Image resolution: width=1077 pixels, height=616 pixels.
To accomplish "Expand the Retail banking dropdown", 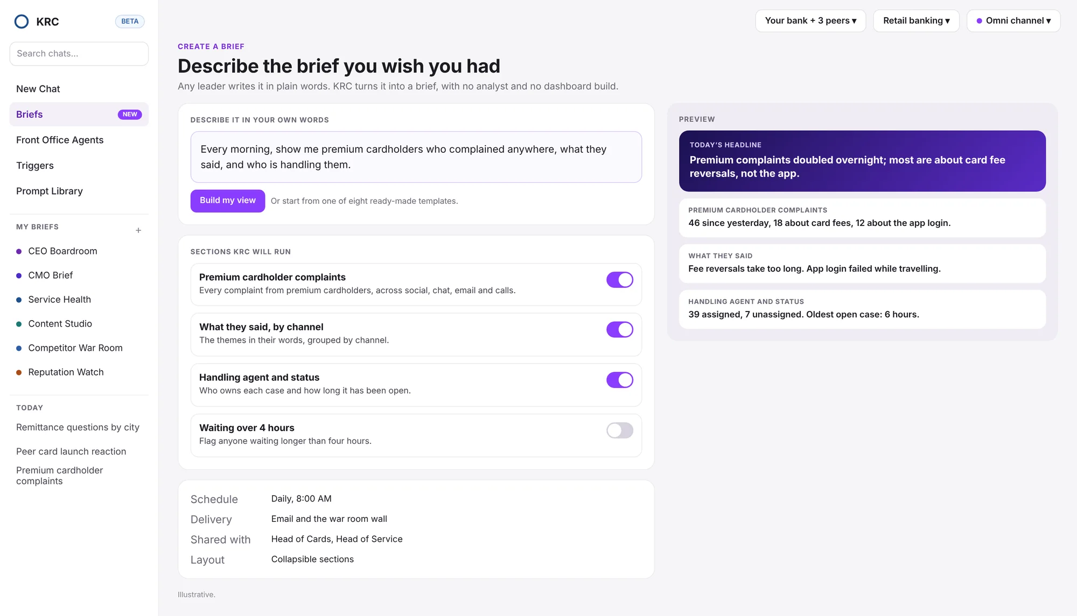I will (x=916, y=21).
